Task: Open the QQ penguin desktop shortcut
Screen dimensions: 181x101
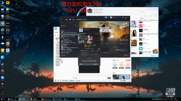Action: 3,37
